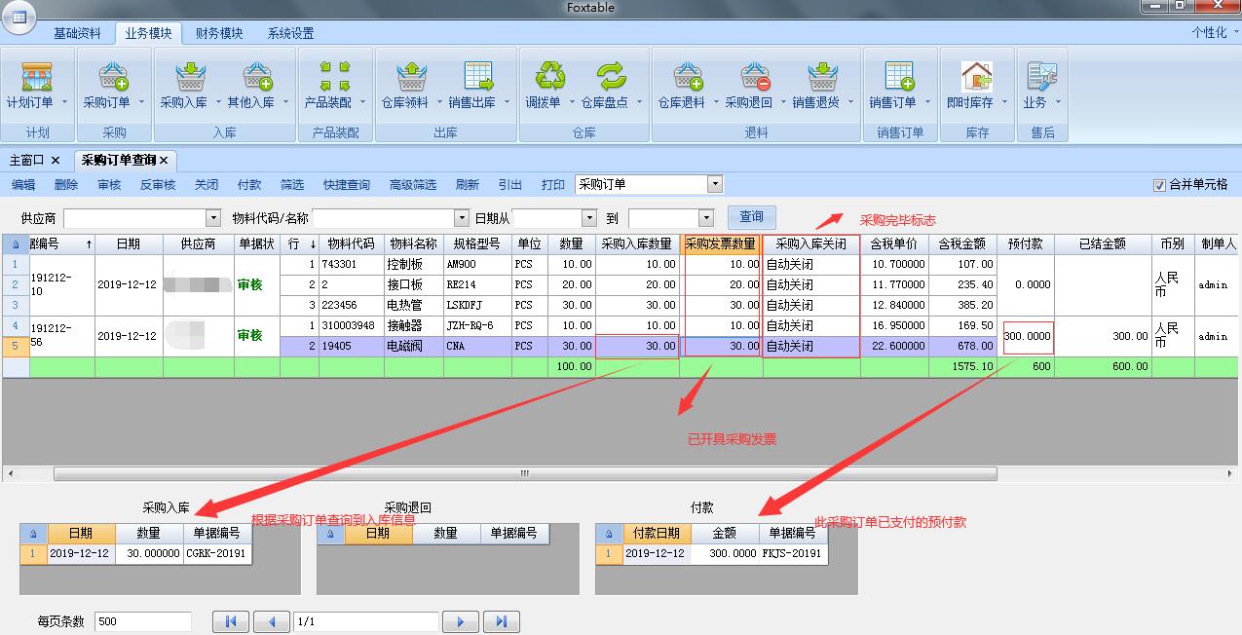1242x635 pixels.
Task: Open the 仓库盘点 ribbon icon
Action: pos(611,76)
